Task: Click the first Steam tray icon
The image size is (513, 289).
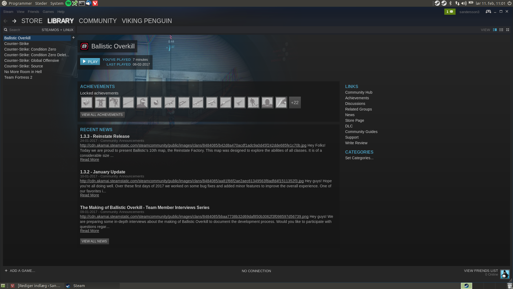Action: click(x=437, y=3)
